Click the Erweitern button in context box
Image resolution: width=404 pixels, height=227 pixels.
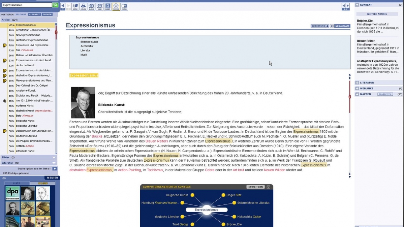pos(255,187)
